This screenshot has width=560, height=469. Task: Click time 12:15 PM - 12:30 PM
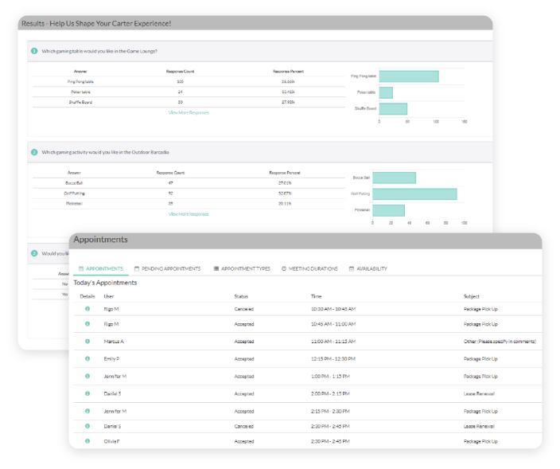click(333, 358)
